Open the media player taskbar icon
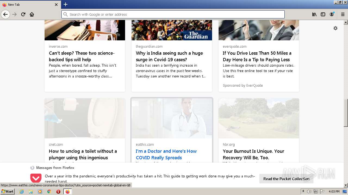This screenshot has height=195, width=348. click(40, 191)
